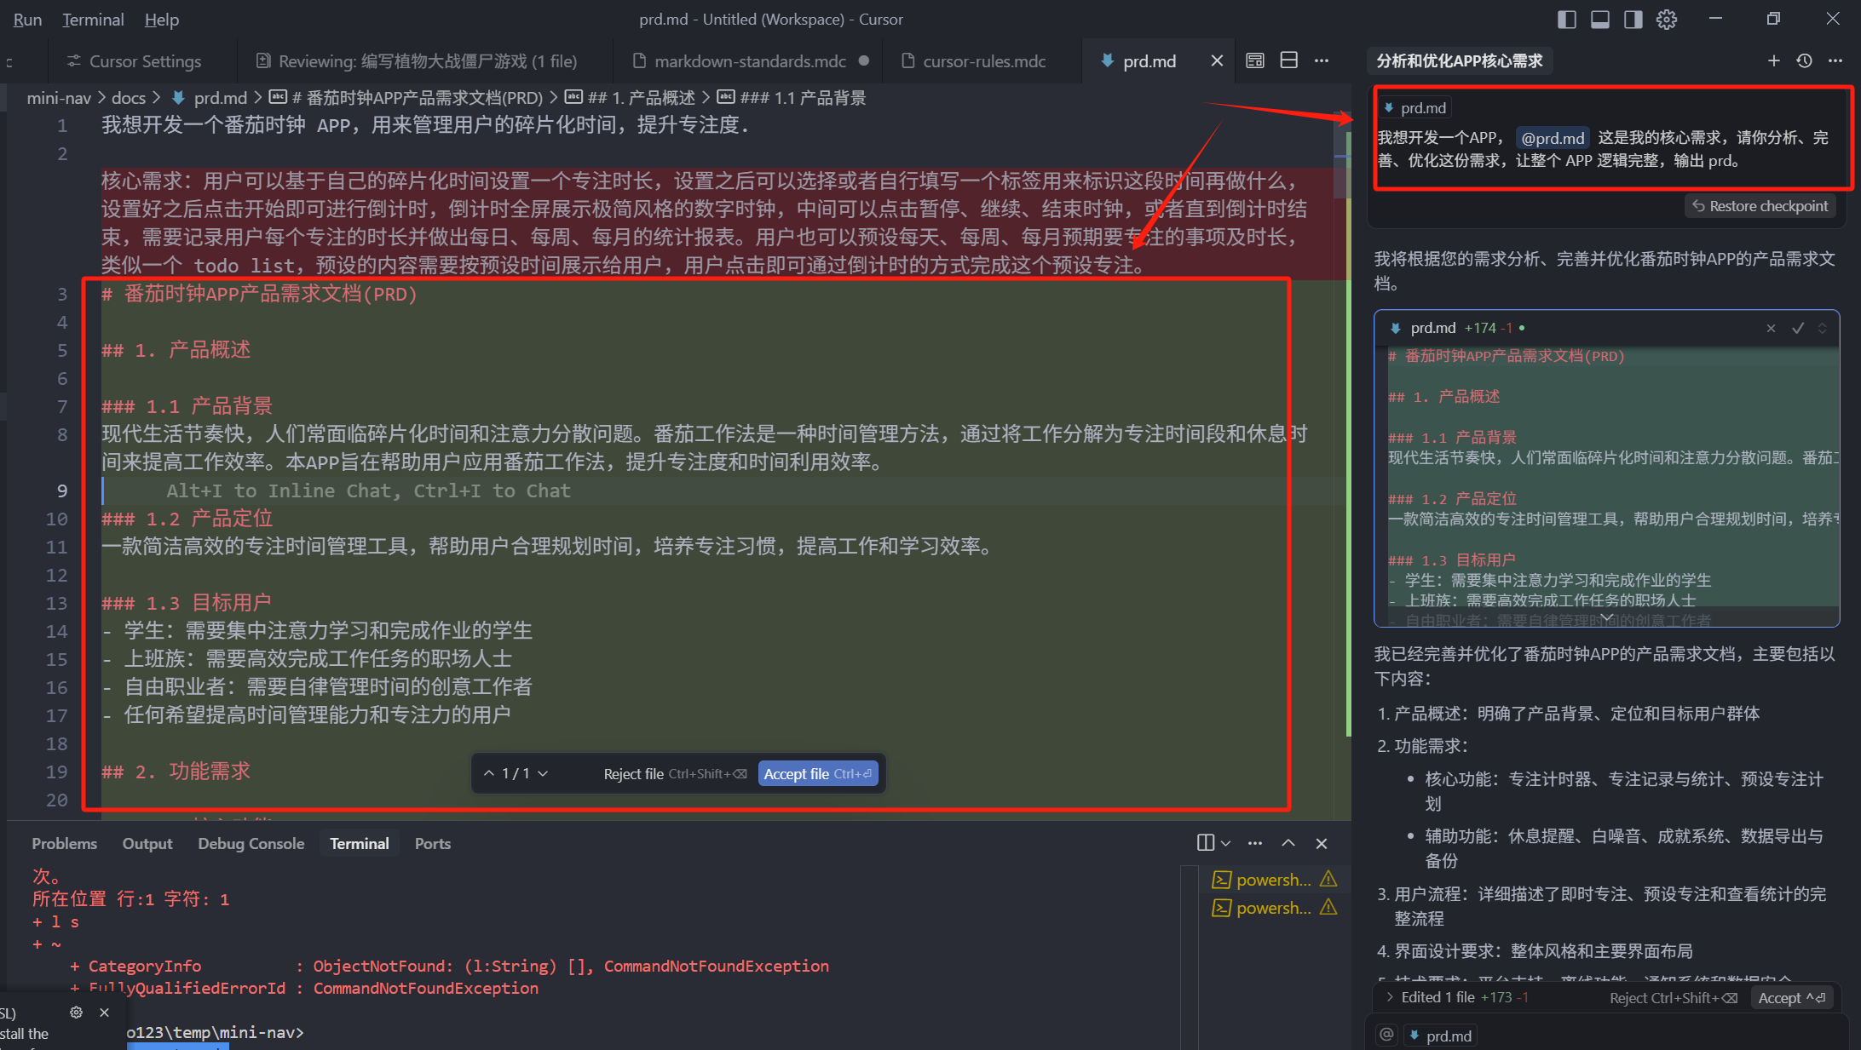The width and height of the screenshot is (1861, 1050).
Task: Open editor more actions ellipsis
Action: click(x=1322, y=60)
